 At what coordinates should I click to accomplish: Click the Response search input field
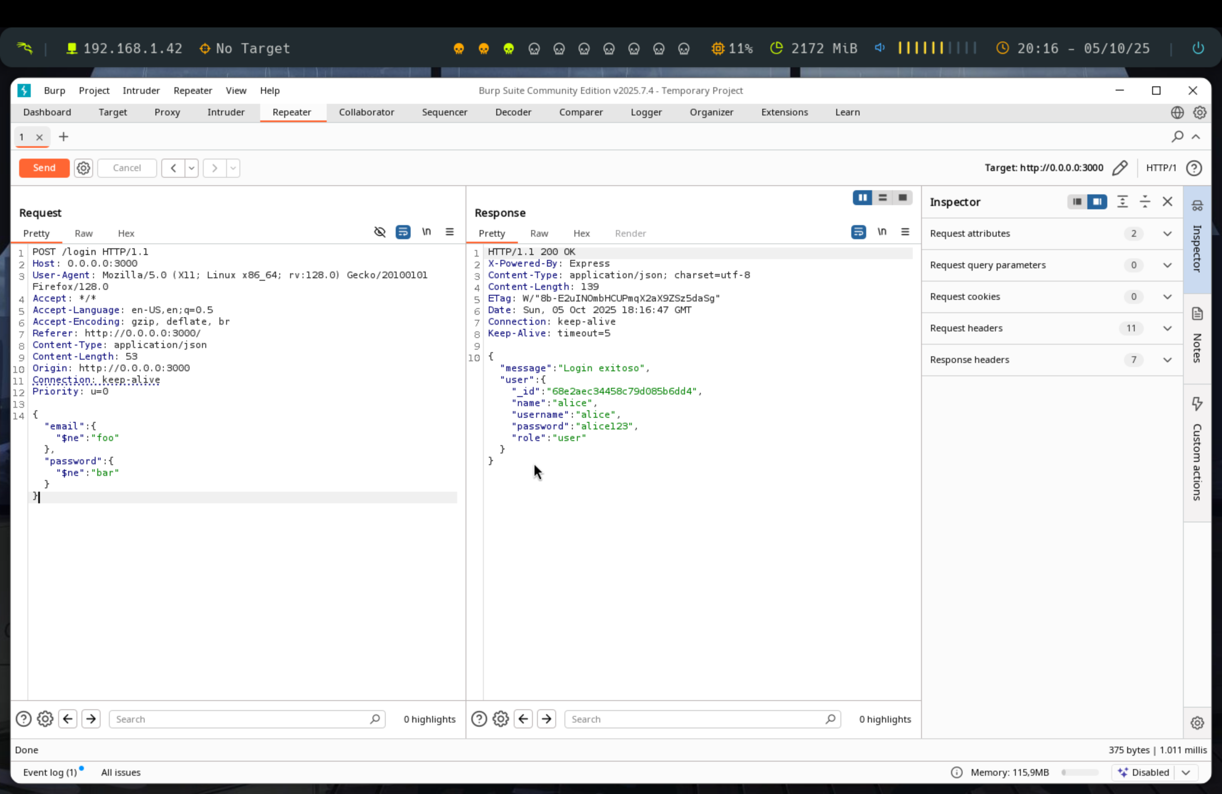[x=696, y=718]
